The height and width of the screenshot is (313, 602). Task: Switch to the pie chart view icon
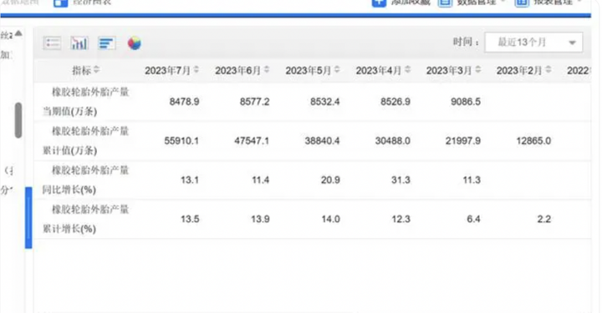(x=135, y=43)
